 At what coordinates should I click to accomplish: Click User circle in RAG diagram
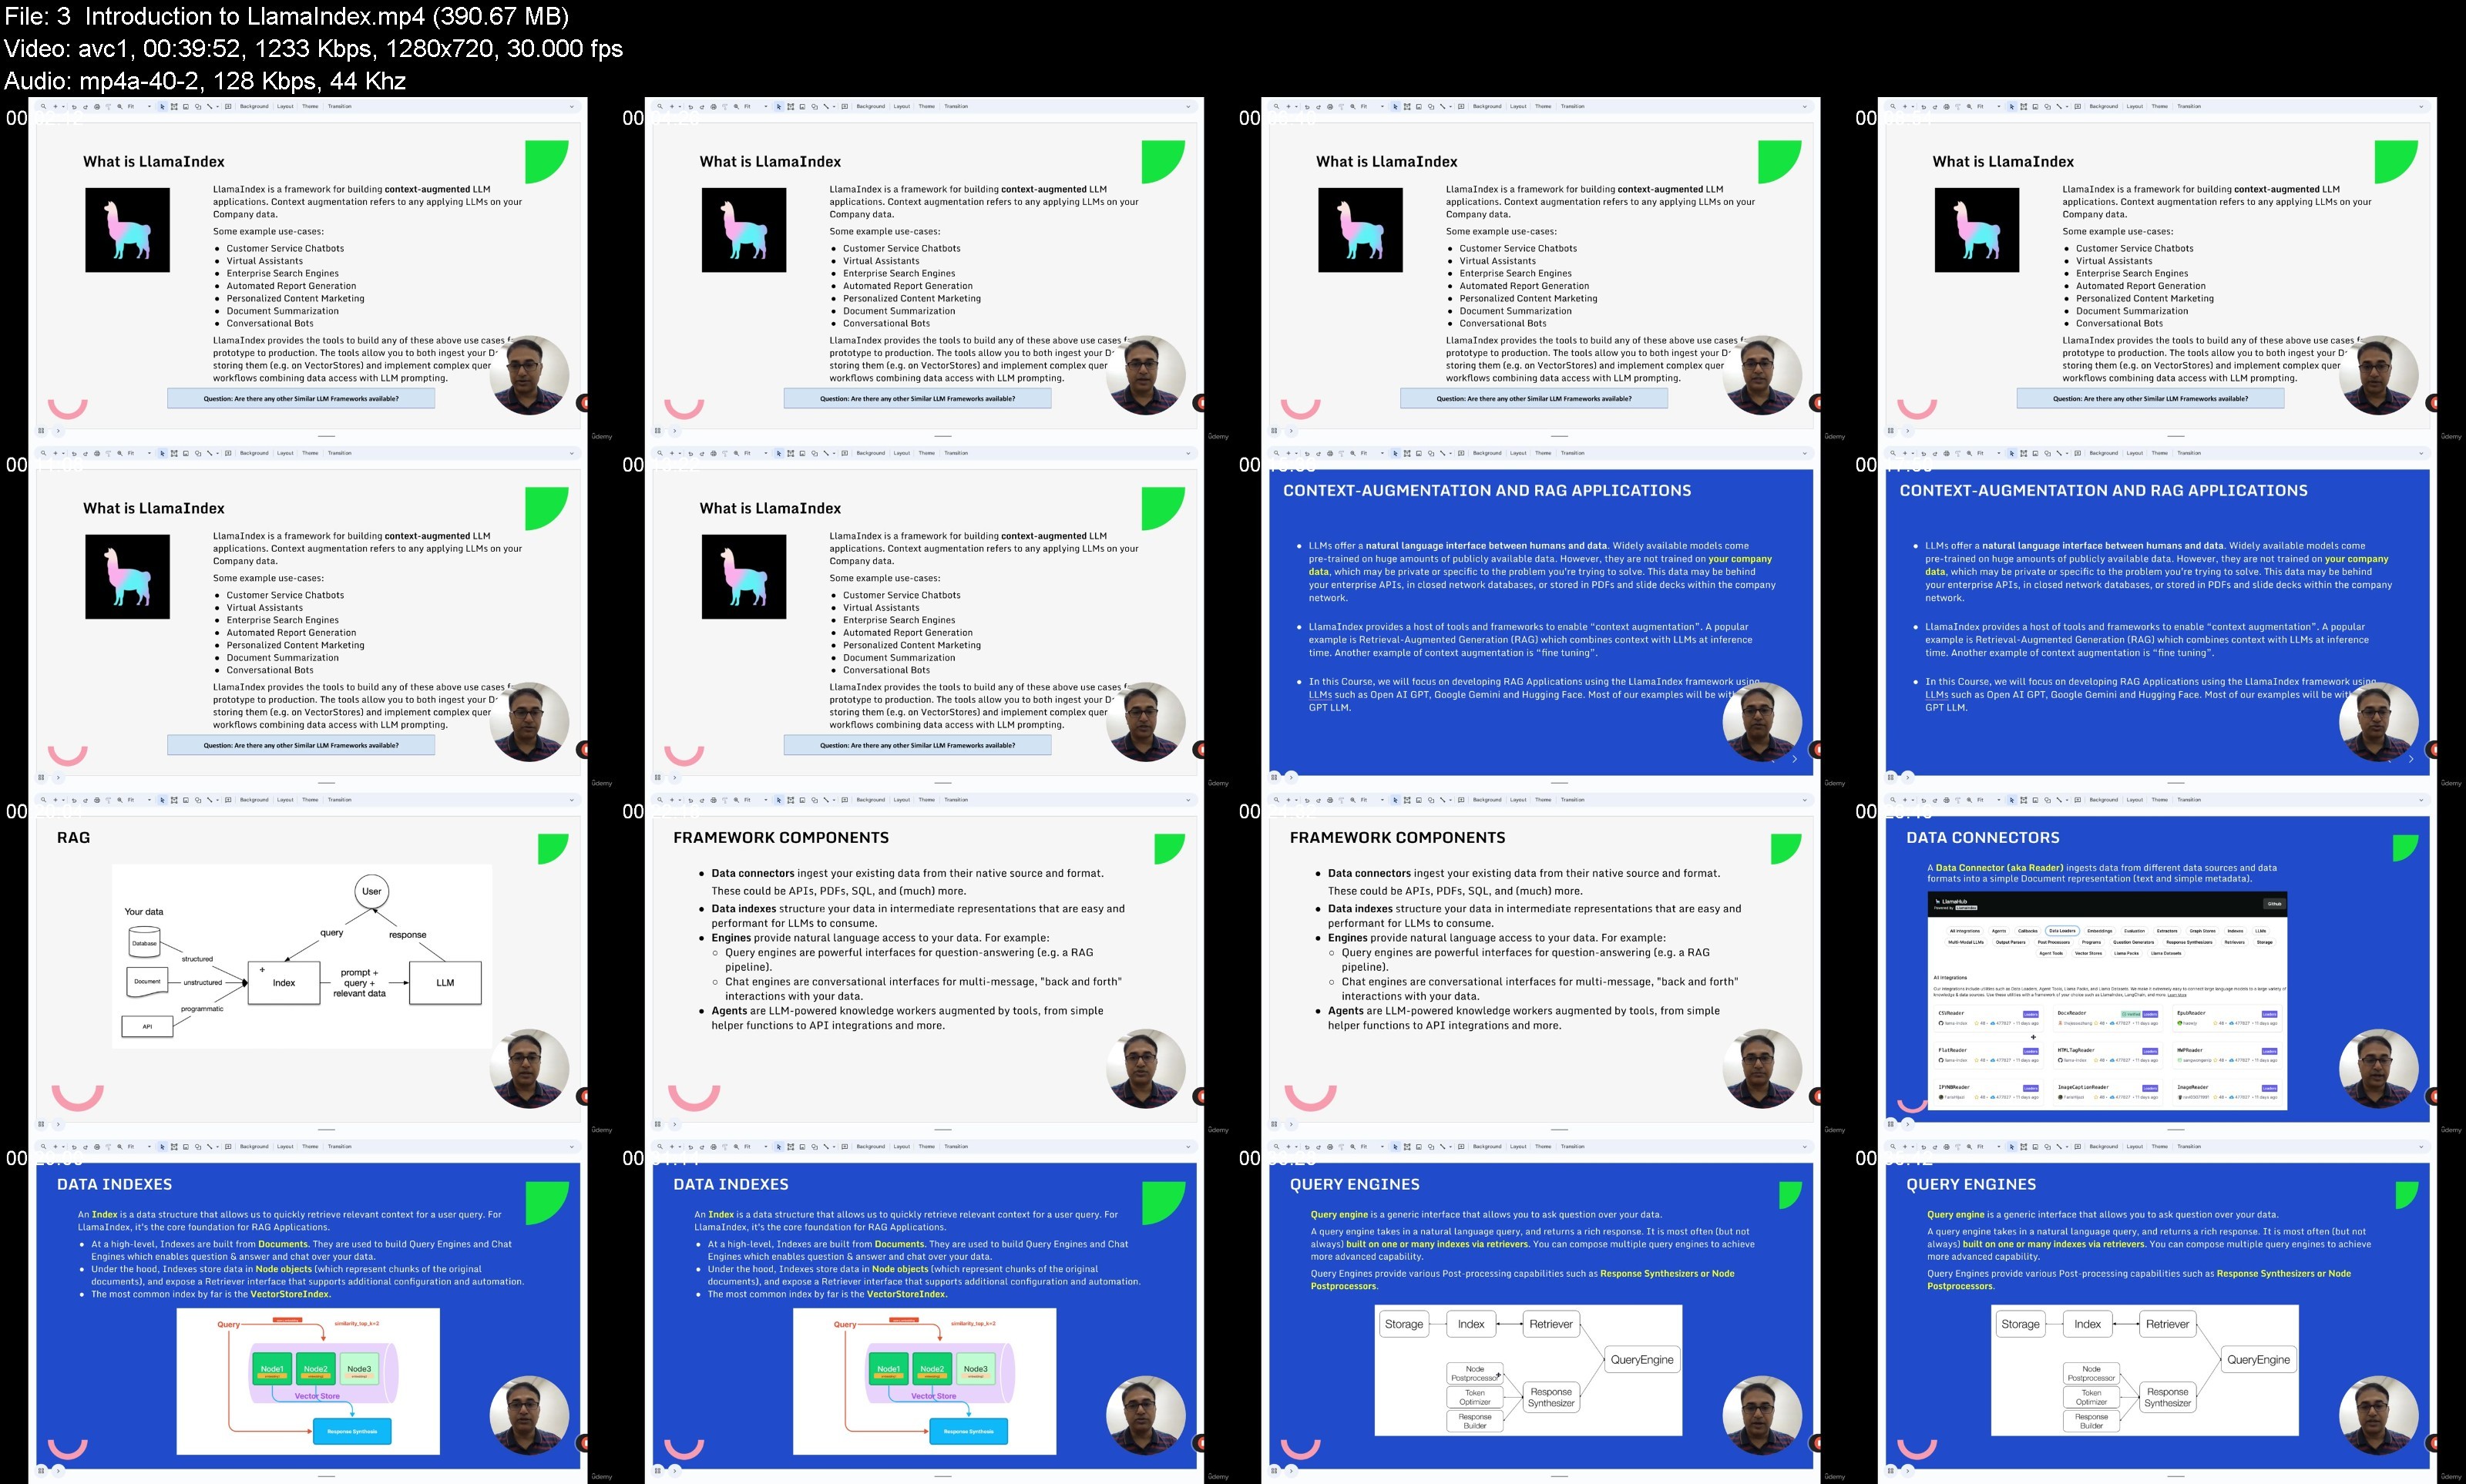[x=372, y=891]
